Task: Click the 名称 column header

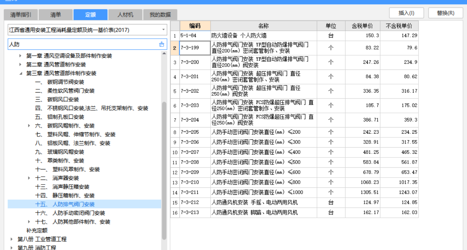Action: click(x=264, y=26)
